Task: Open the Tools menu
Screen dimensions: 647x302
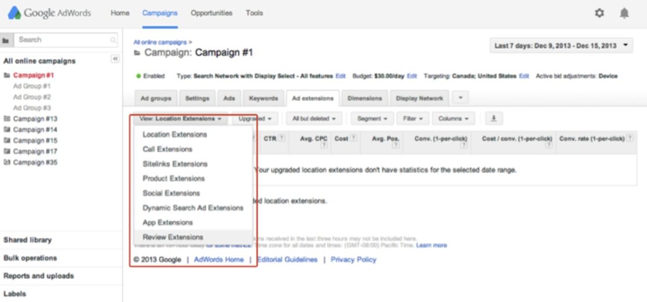Action: click(254, 13)
